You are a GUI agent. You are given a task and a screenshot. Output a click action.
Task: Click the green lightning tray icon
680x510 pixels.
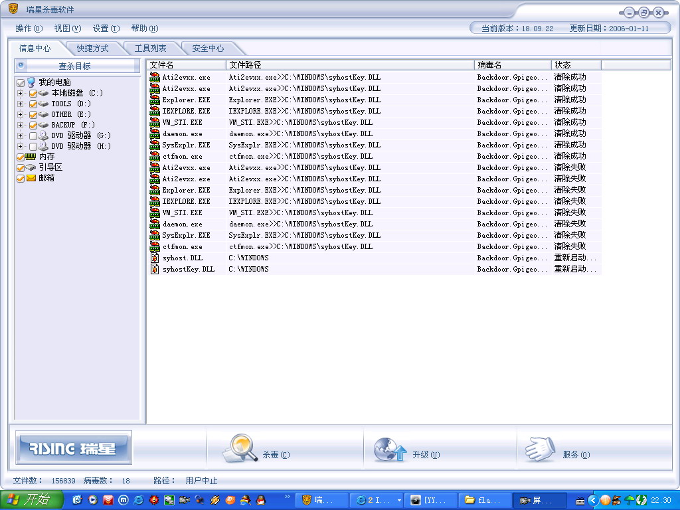point(641,500)
